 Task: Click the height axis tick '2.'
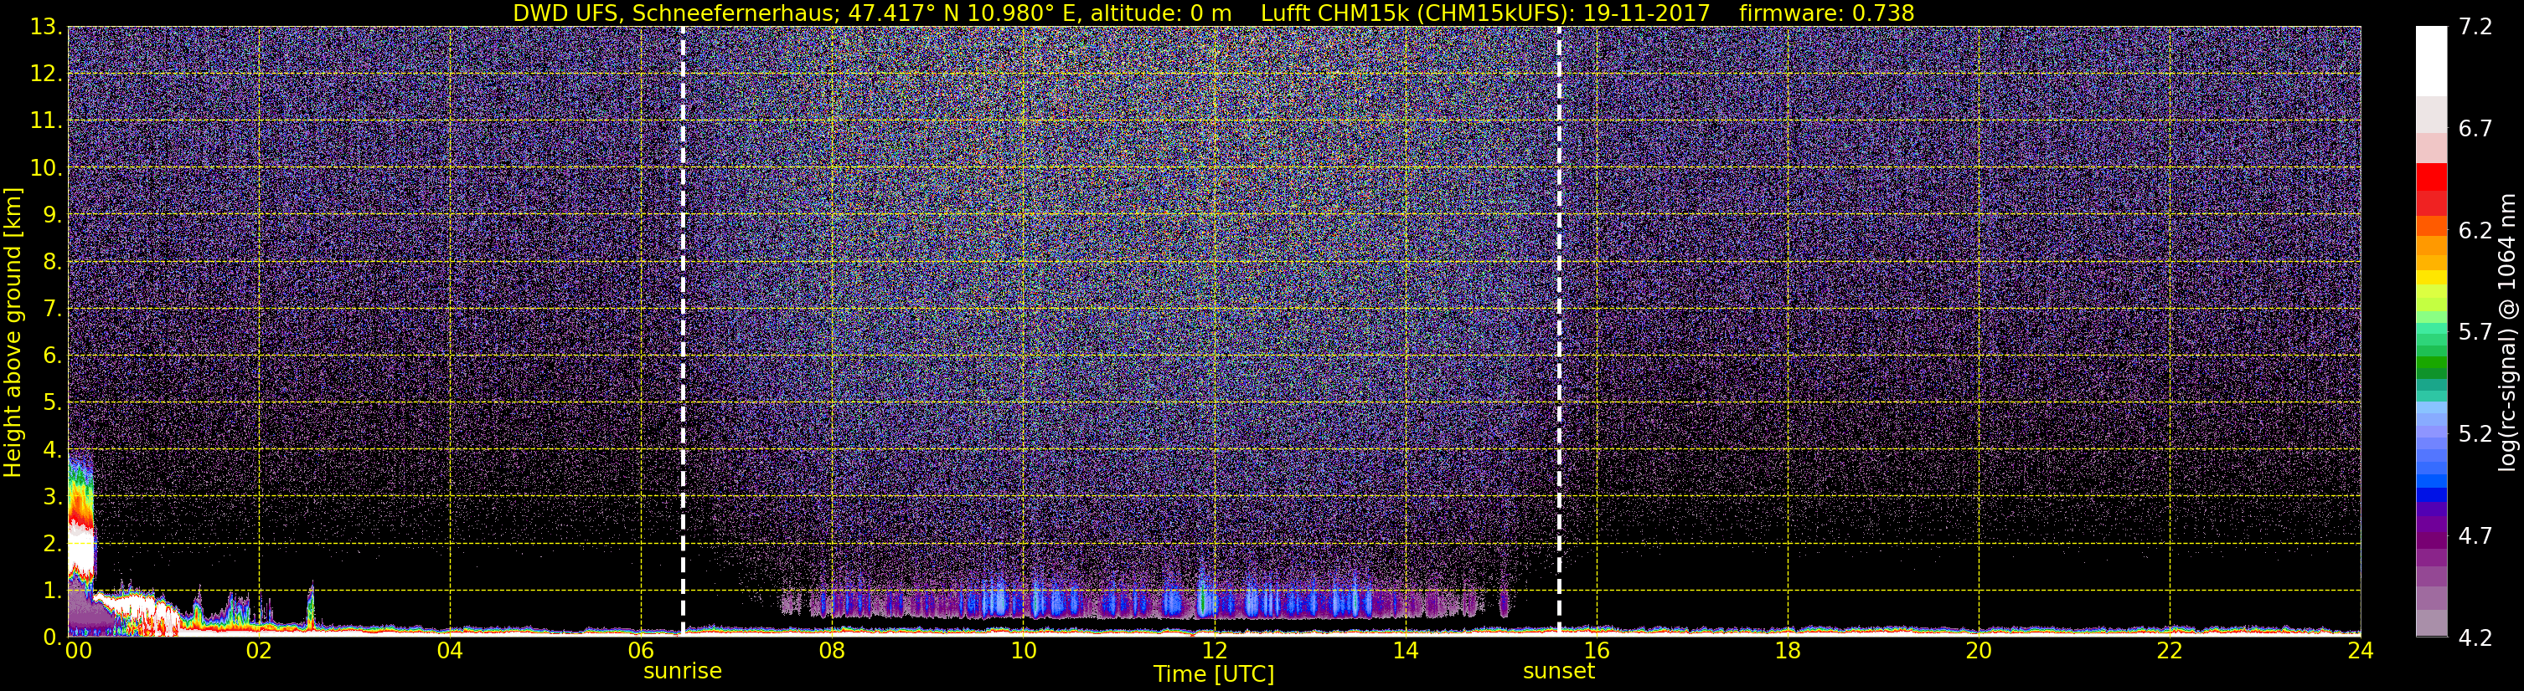tap(52, 543)
